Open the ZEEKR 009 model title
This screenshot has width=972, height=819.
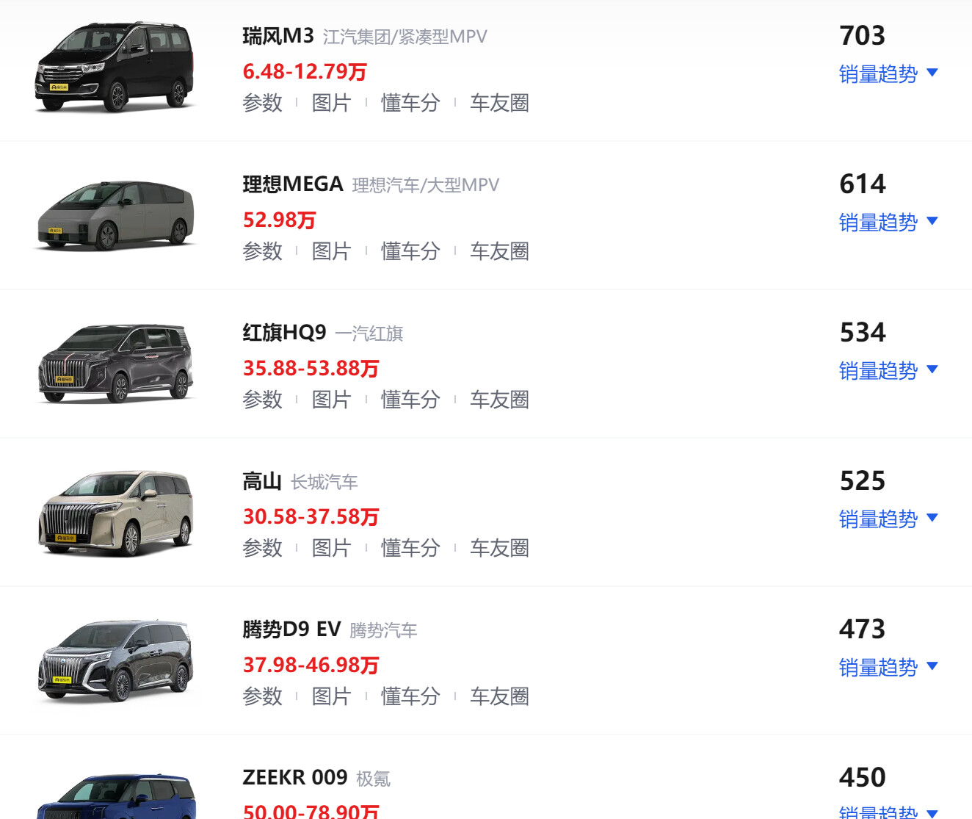coord(294,777)
